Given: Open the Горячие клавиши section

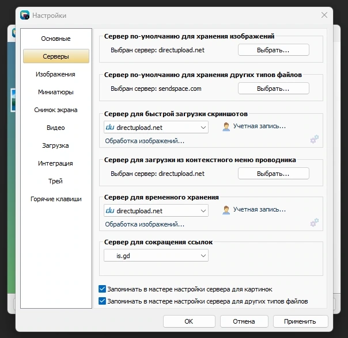Looking at the screenshot, I should (56, 199).
